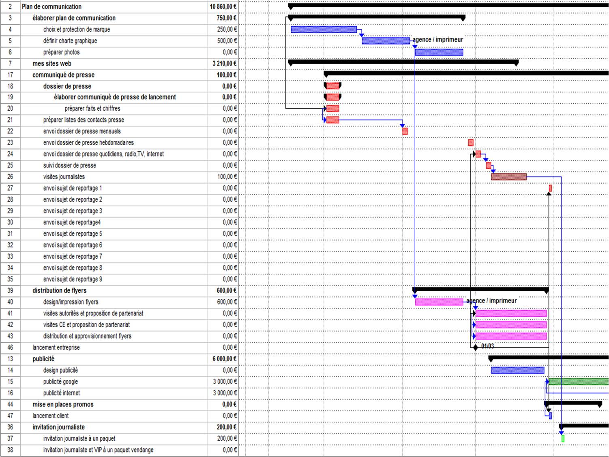Image resolution: width=609 pixels, height=457 pixels.
Task: Click 'agence / imprimeur' label beside flyers bar
Action: [491, 300]
